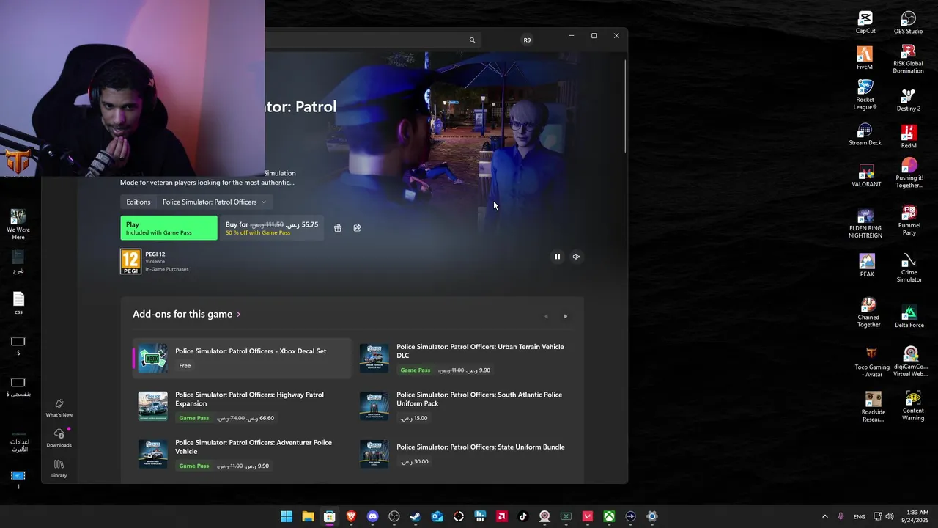Viewport: 938px width, 528px height.
Task: Open Downloads in the store sidebar
Action: pyautogui.click(x=59, y=439)
